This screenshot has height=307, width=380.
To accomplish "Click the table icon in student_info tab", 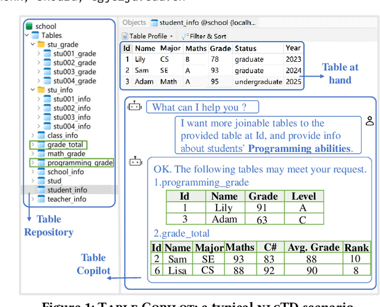I will click(154, 23).
